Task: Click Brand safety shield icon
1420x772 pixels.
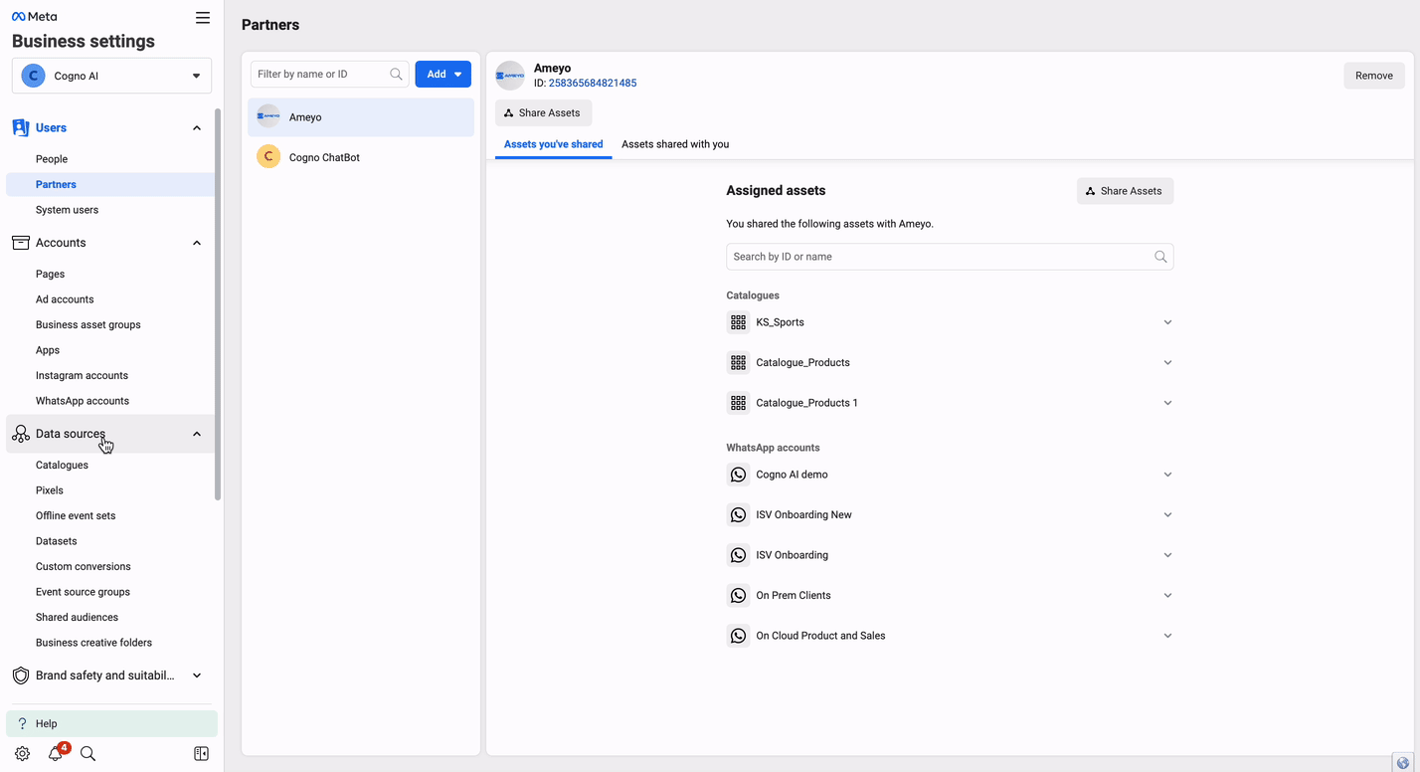Action: (x=20, y=675)
